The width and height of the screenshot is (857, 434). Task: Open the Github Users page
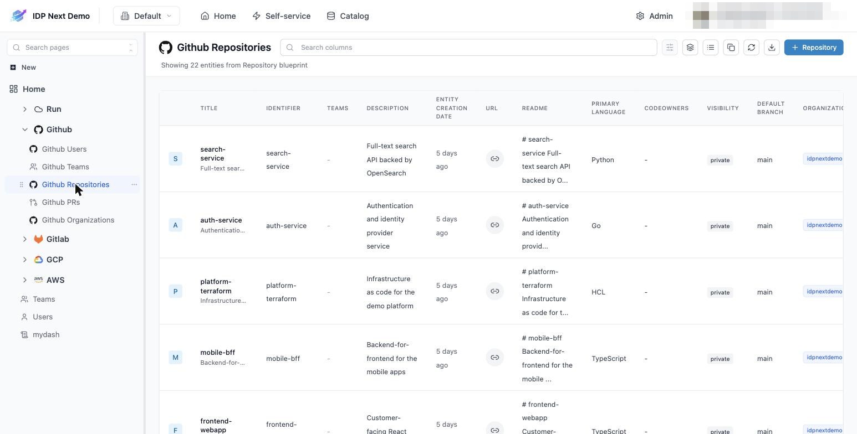[64, 149]
